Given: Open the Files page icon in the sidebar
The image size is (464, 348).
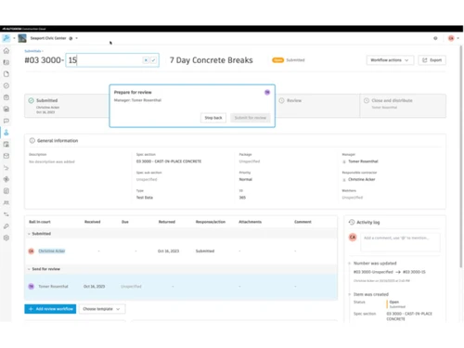Looking at the screenshot, I should coord(6,74).
